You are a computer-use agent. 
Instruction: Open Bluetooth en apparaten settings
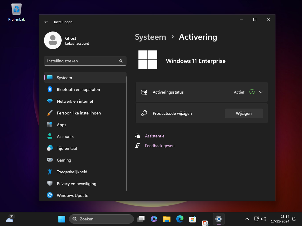pos(85,89)
